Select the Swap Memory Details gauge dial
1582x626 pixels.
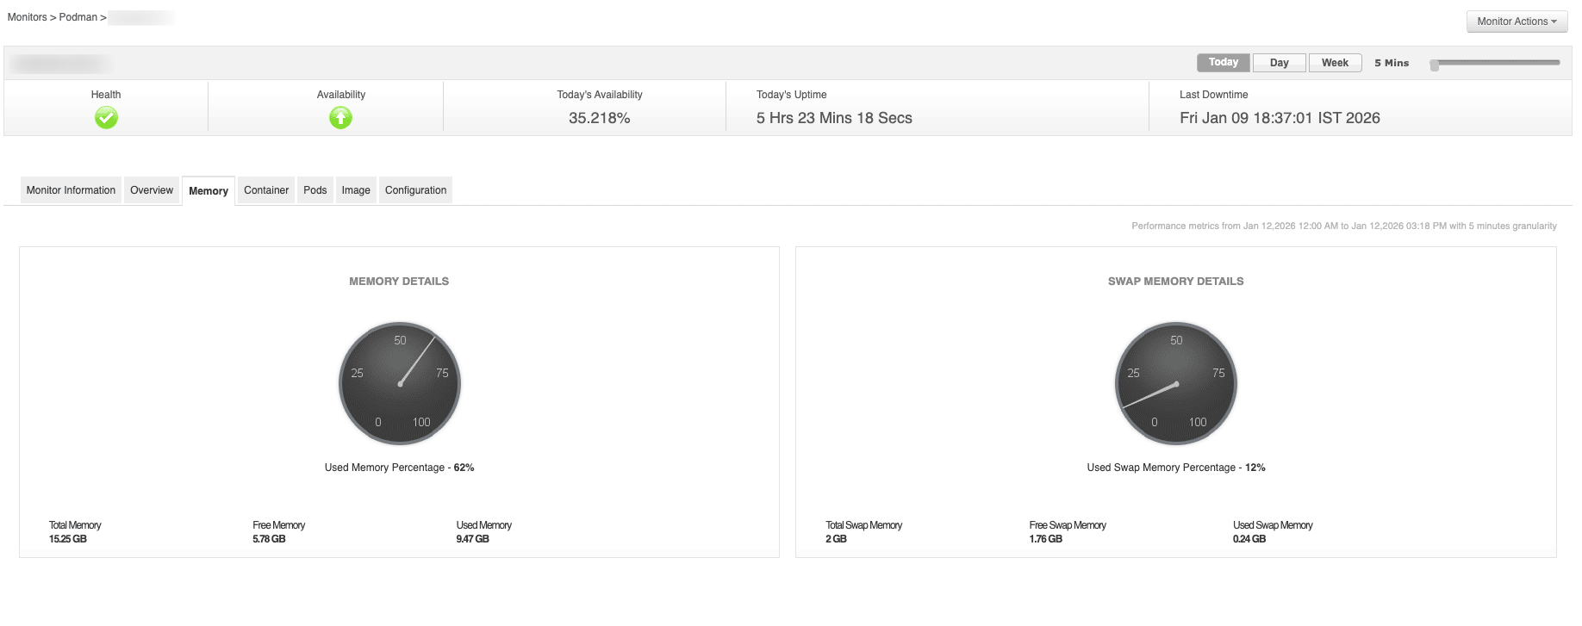[1175, 384]
